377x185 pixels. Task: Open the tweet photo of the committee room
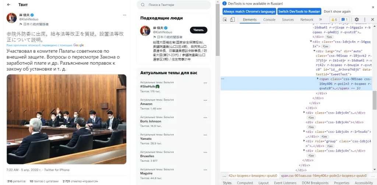(x=66, y=119)
